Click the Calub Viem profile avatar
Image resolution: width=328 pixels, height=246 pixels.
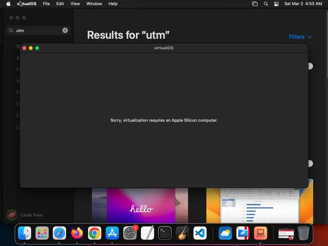pos(12,215)
